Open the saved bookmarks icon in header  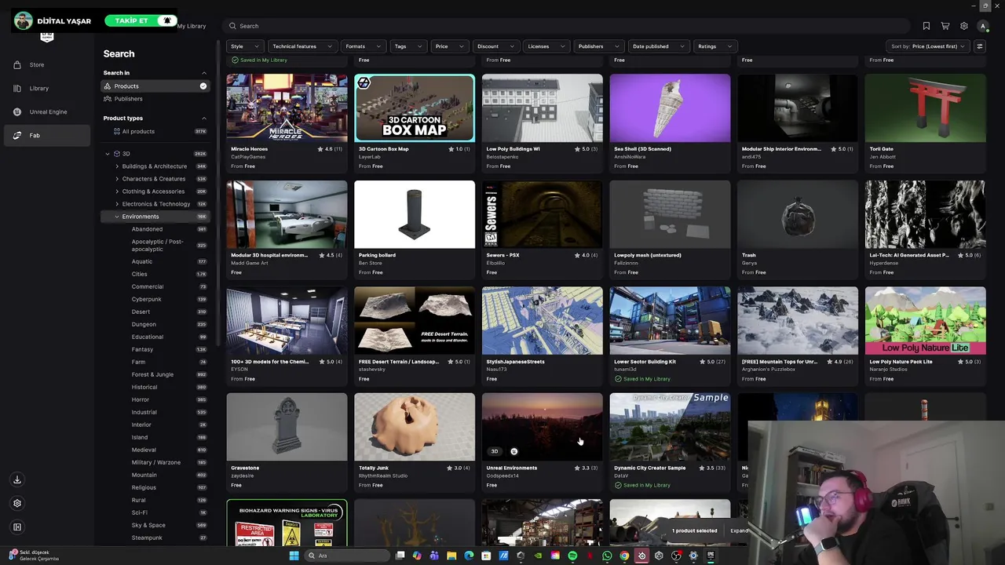926,26
